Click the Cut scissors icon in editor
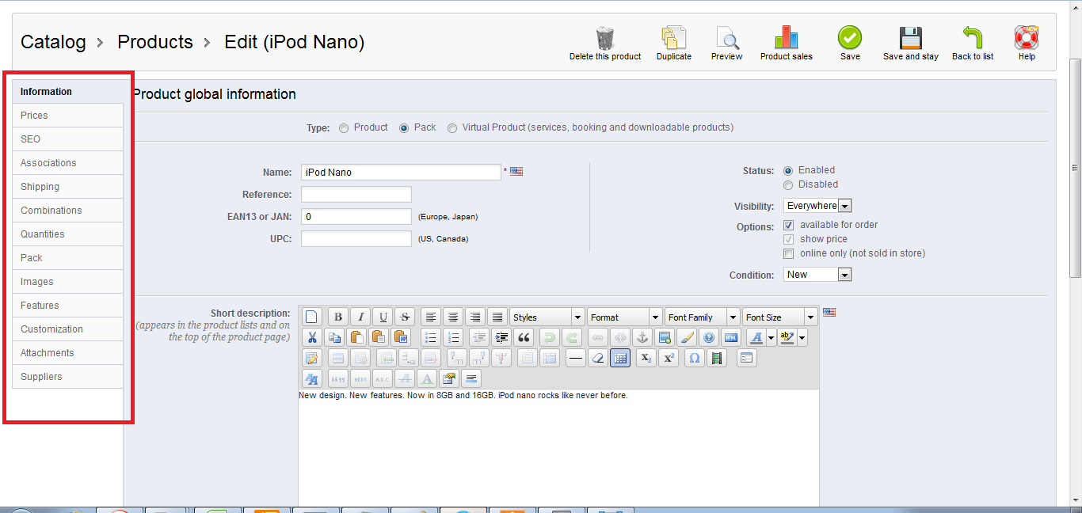This screenshot has height=513, width=1082. (x=312, y=337)
